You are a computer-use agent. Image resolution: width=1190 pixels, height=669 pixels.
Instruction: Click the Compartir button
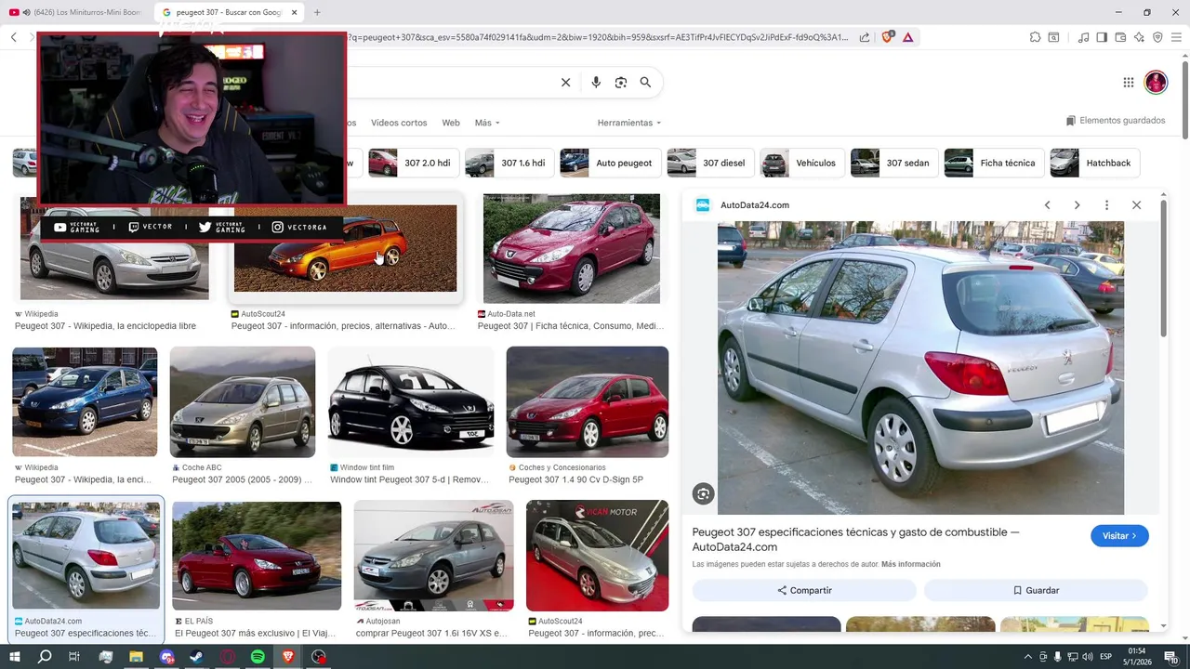[x=804, y=590]
